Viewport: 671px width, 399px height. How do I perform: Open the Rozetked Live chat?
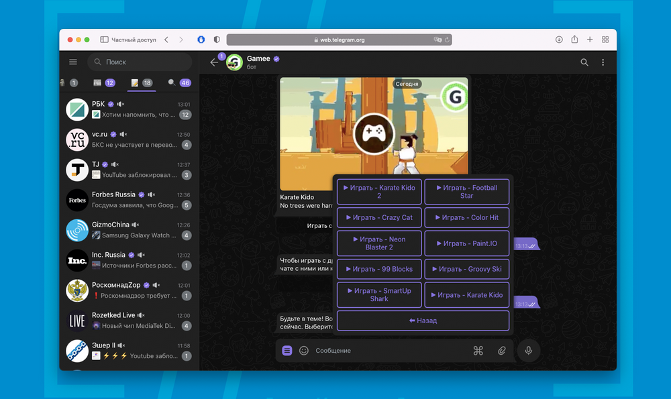(130, 321)
